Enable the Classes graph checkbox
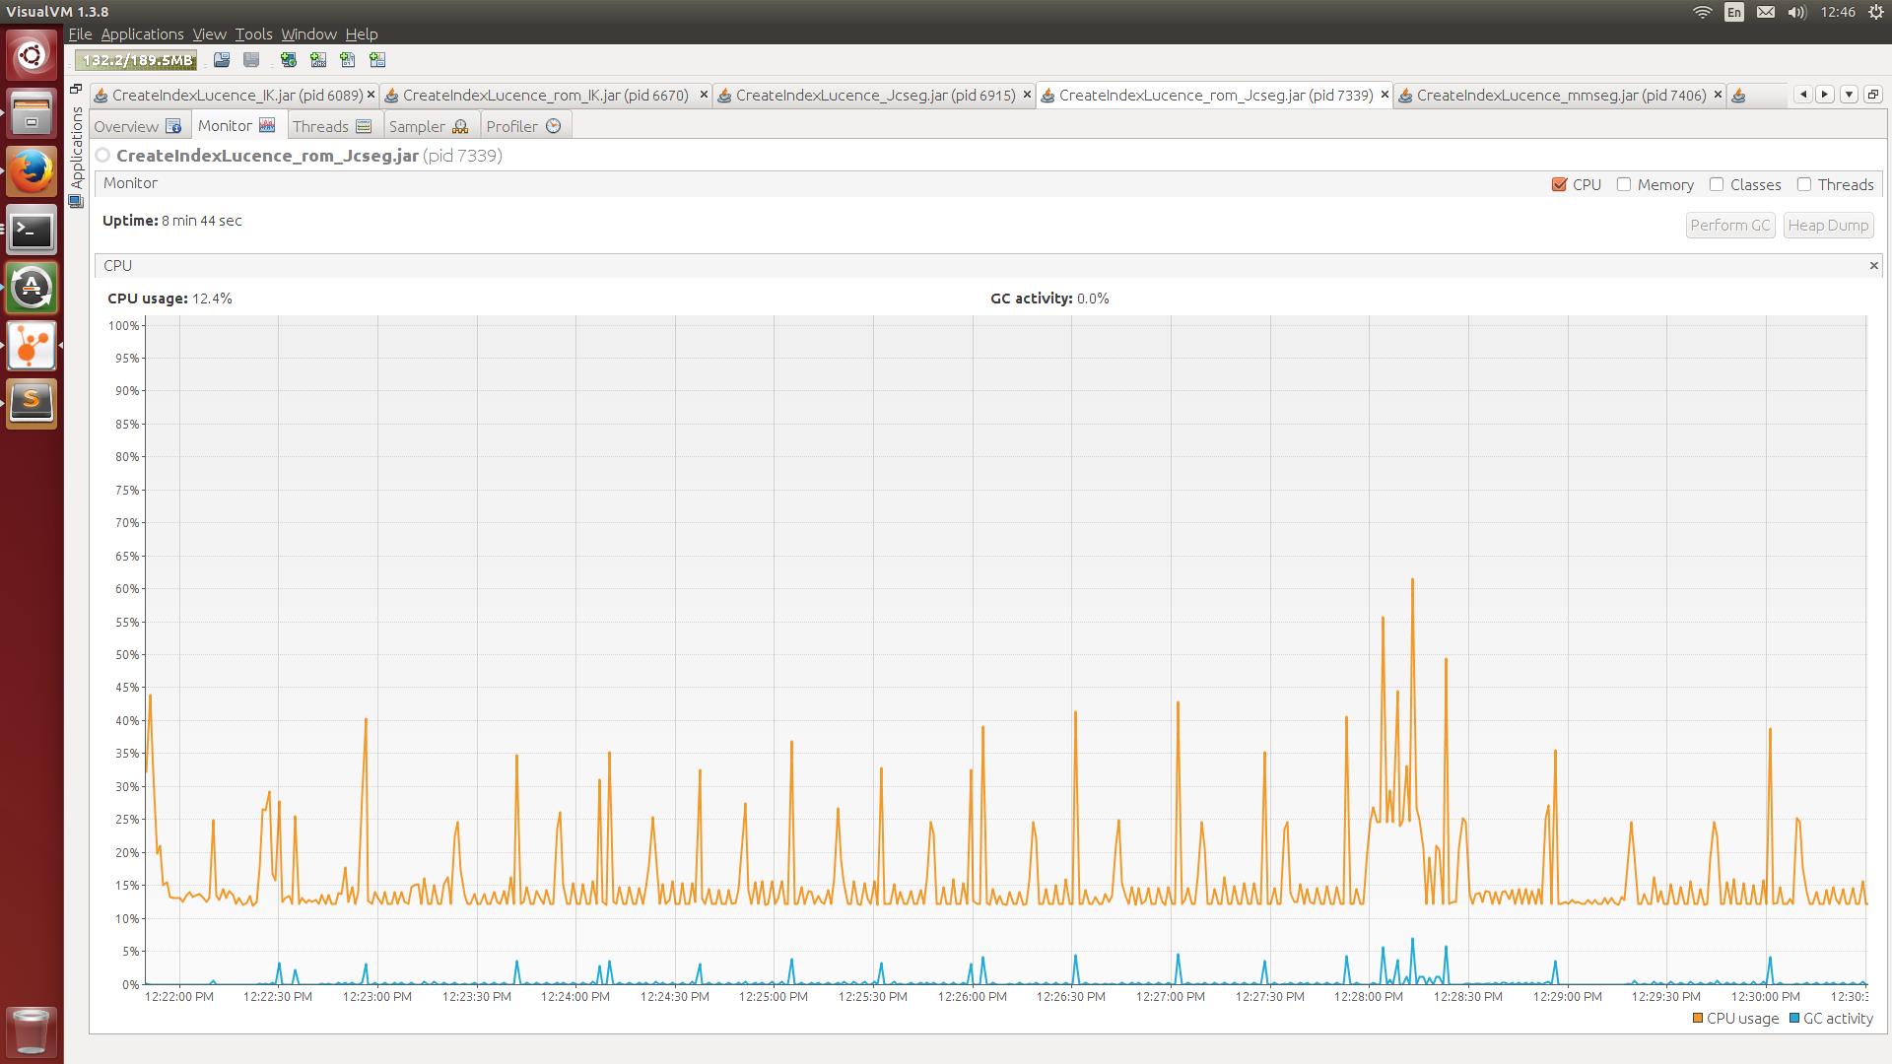This screenshot has width=1892, height=1064. pos(1717,184)
